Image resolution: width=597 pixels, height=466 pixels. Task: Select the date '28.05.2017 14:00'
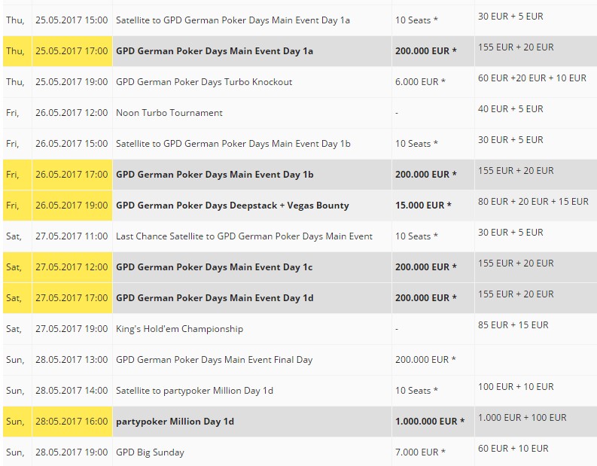(x=72, y=390)
